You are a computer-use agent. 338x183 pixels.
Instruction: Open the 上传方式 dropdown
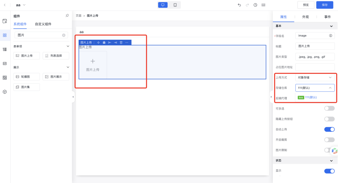click(315, 77)
